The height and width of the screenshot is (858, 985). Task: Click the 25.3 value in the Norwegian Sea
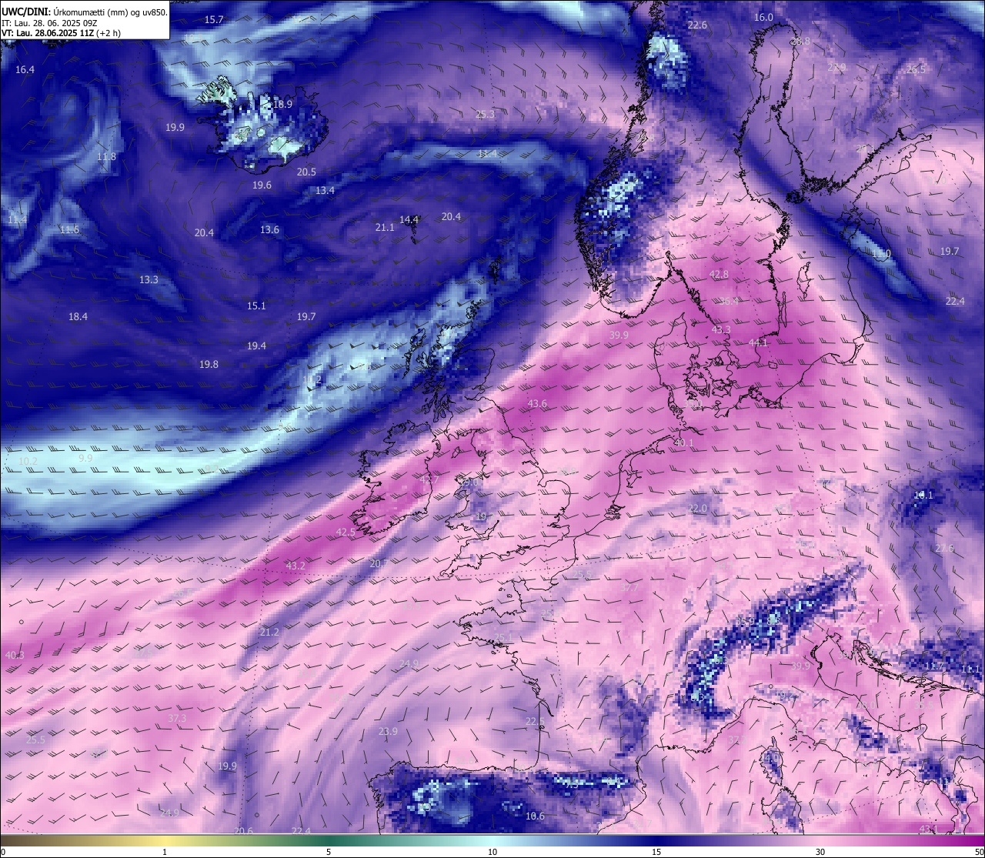[x=485, y=115]
